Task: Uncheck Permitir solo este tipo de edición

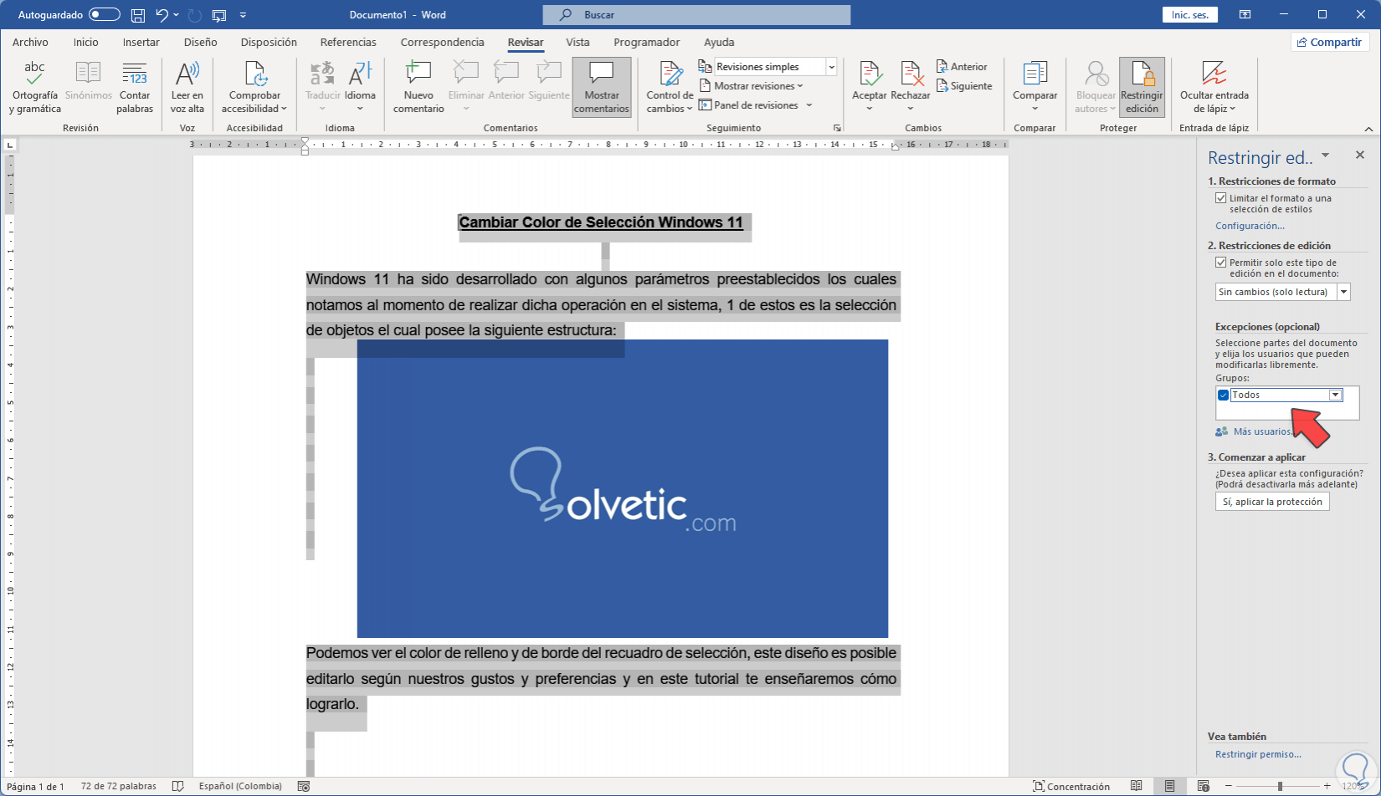Action: 1221,263
